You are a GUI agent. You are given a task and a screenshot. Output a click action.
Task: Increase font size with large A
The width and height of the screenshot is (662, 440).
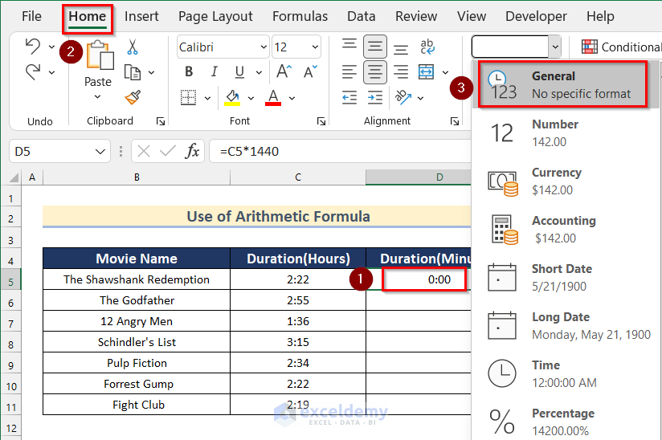click(x=284, y=71)
